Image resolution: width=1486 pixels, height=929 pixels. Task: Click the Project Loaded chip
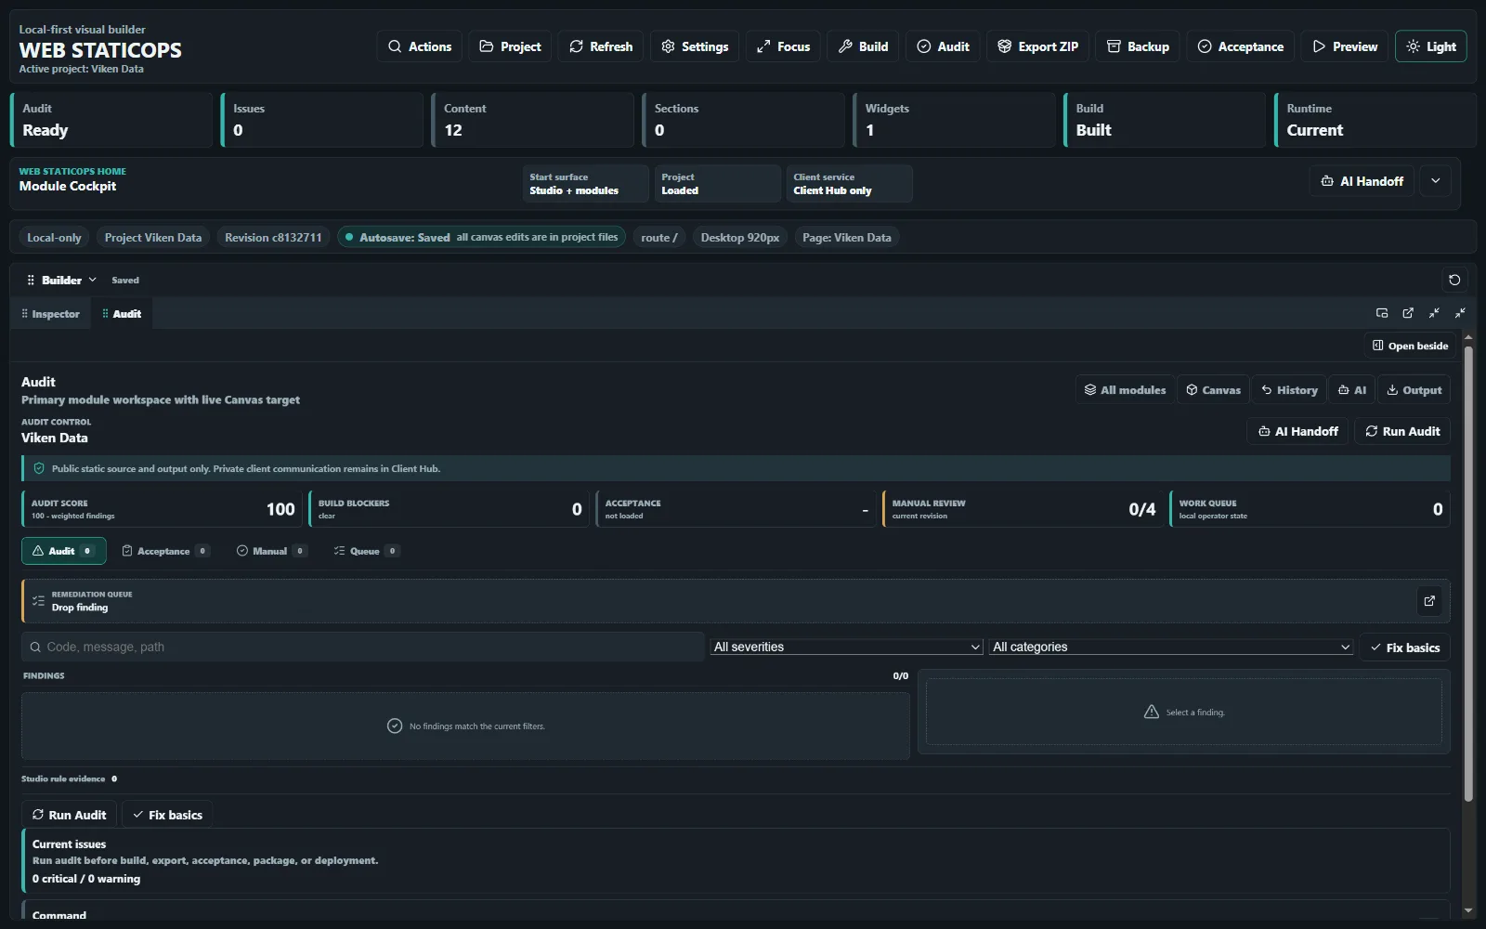[x=717, y=183]
